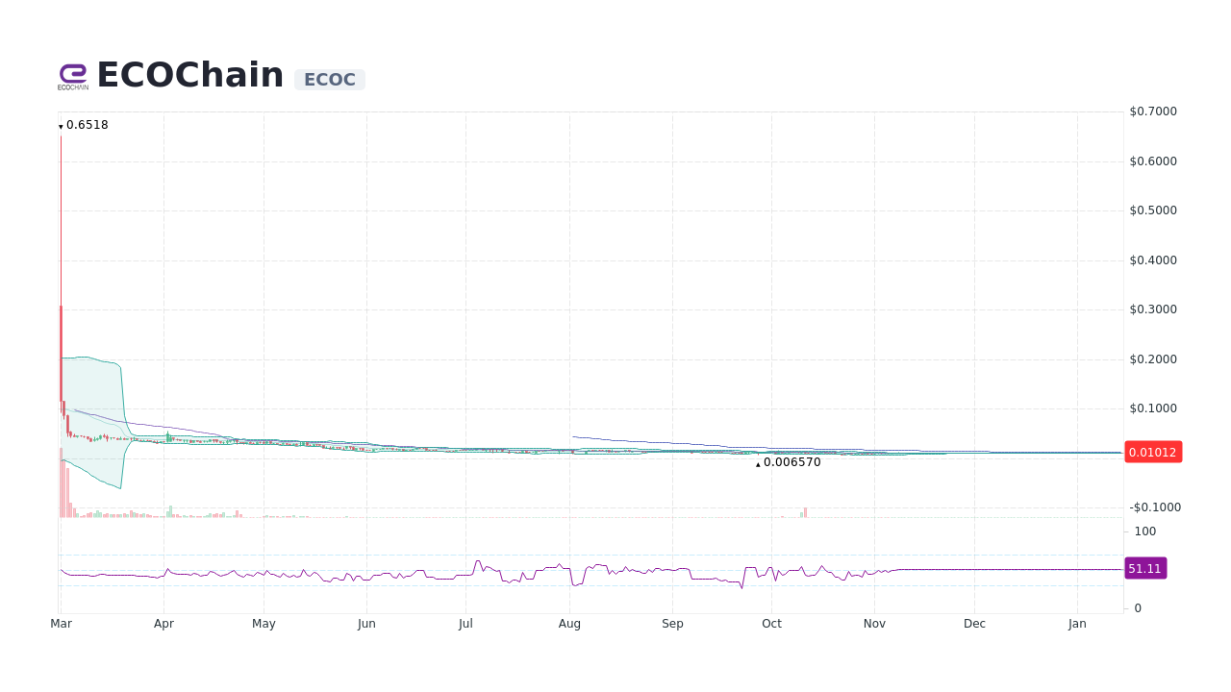Click the $0.7000 price axis level

point(1152,111)
